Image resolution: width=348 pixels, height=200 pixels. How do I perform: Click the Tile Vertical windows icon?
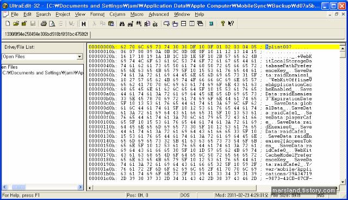coord(192,23)
